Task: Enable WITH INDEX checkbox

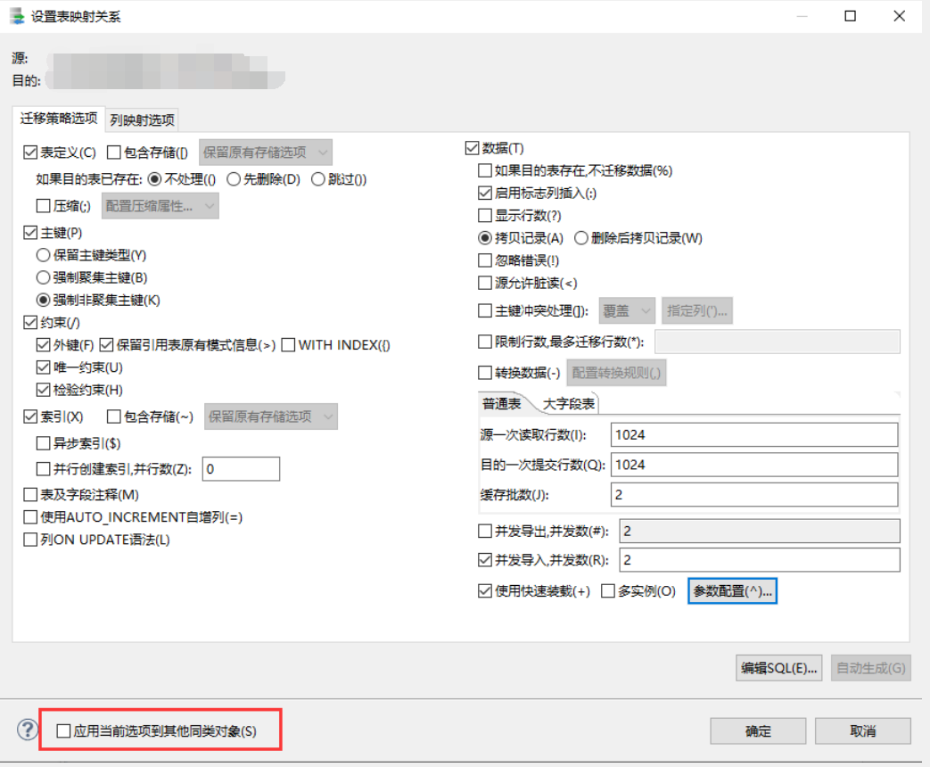Action: [288, 344]
